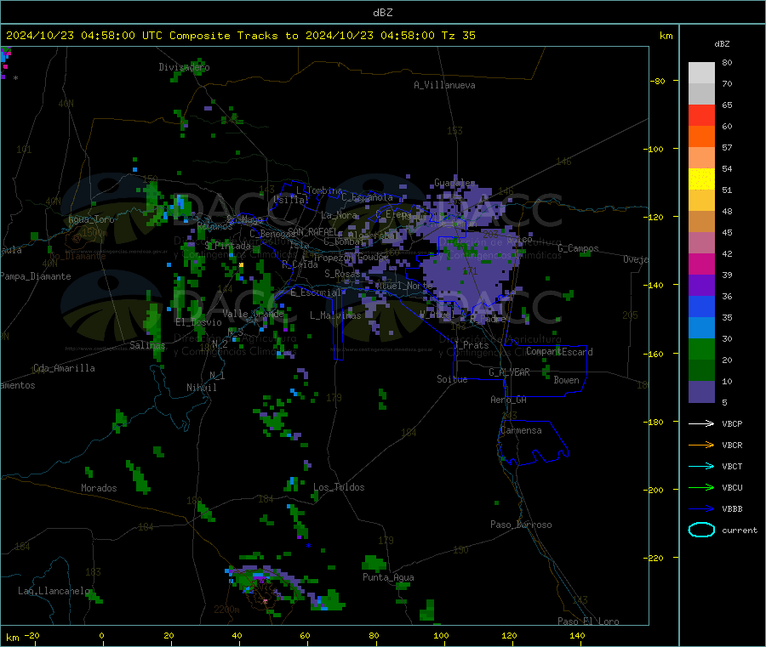Viewport: 766px width, 647px height.
Task: Click the La_Nora map label
Action: pyautogui.click(x=339, y=215)
